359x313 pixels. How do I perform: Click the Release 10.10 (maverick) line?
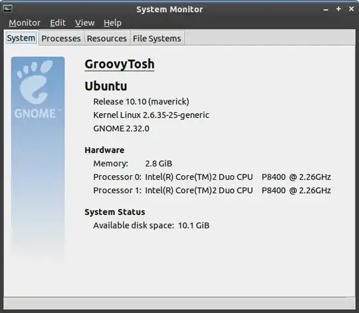tap(141, 102)
